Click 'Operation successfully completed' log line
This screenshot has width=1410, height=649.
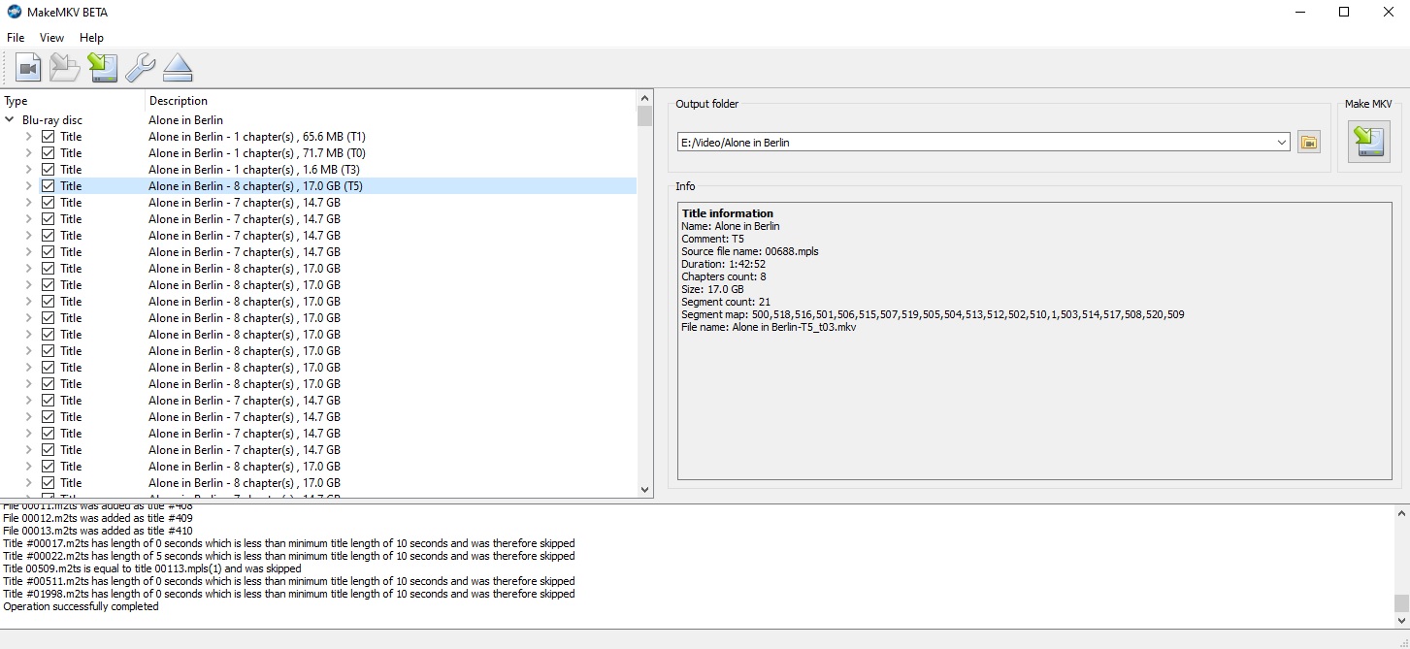tap(81, 606)
